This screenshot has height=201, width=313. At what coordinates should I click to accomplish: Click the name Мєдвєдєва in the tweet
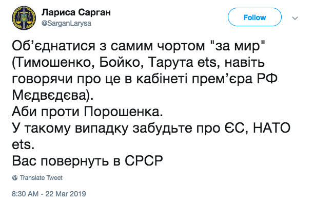50,96
